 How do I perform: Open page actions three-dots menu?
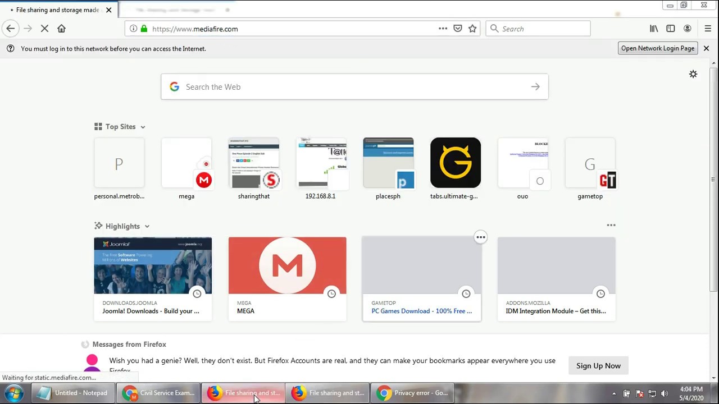[443, 29]
